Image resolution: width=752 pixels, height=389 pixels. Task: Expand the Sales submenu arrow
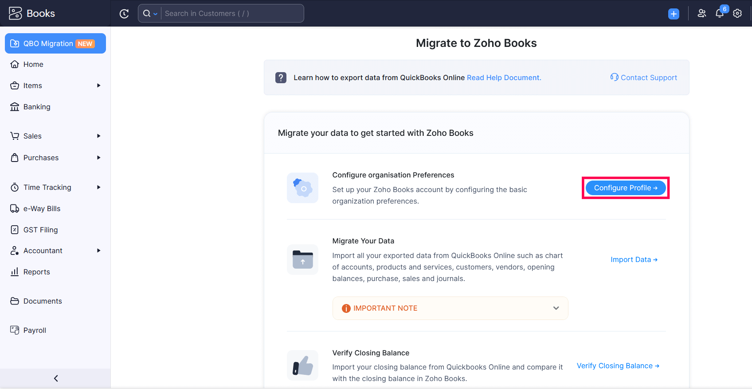(x=98, y=136)
